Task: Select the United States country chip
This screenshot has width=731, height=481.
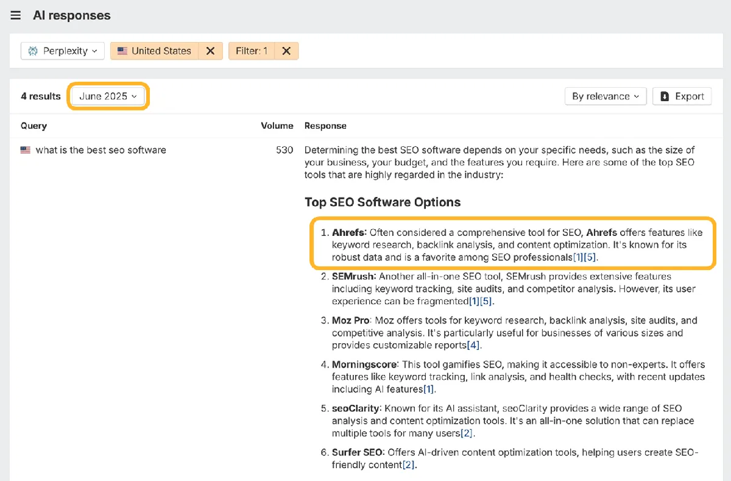Action: (155, 51)
